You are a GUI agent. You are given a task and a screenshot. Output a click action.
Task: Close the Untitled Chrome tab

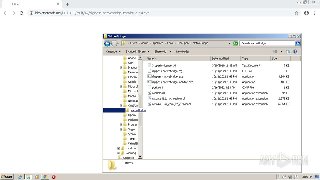pyautogui.click(x=58, y=4)
